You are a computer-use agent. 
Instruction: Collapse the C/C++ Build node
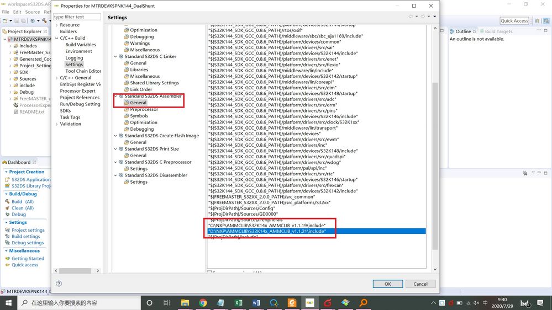tap(57, 38)
